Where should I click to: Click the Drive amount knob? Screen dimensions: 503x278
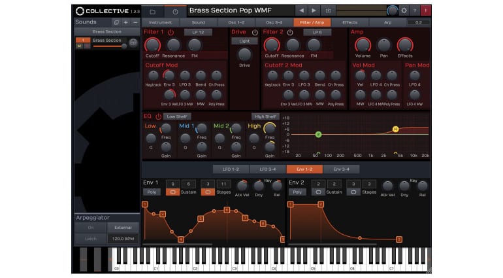tap(244, 55)
